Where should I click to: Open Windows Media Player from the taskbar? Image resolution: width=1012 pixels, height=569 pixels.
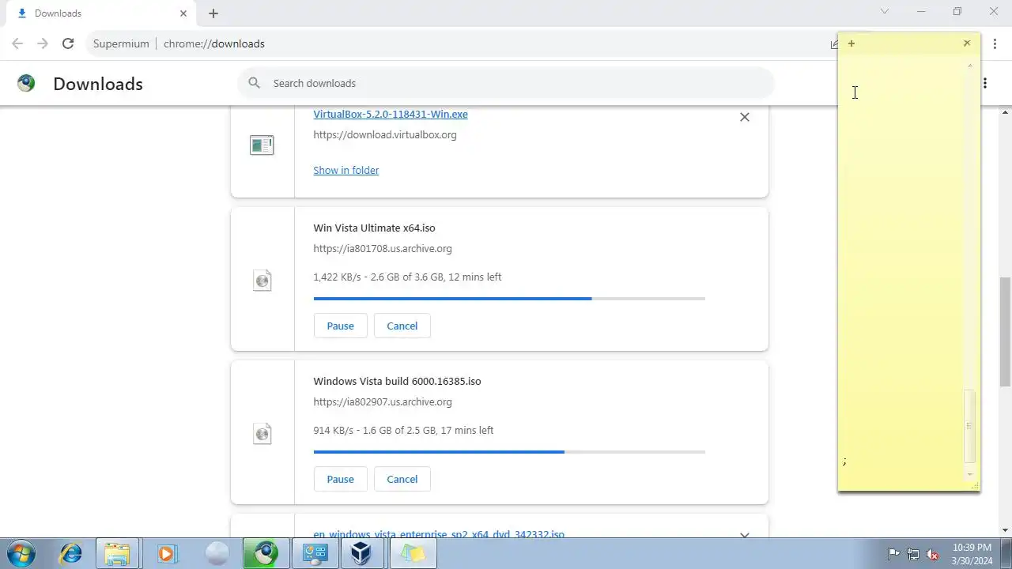pyautogui.click(x=167, y=553)
